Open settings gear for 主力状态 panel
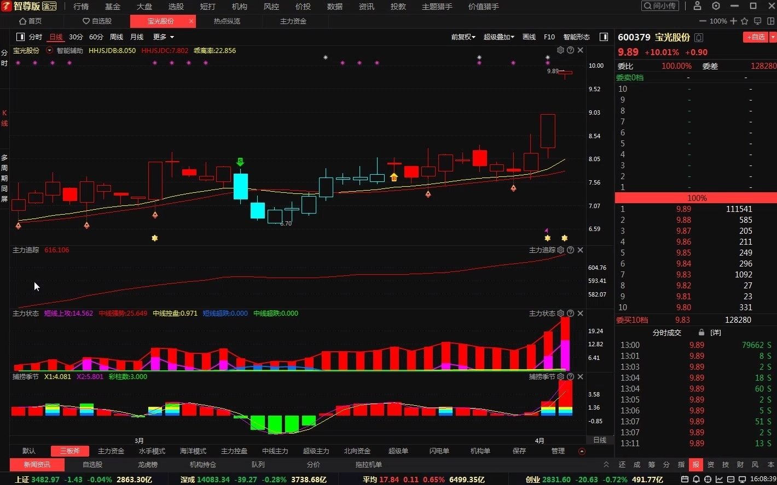Viewport: 777px width, 485px height. click(x=560, y=314)
